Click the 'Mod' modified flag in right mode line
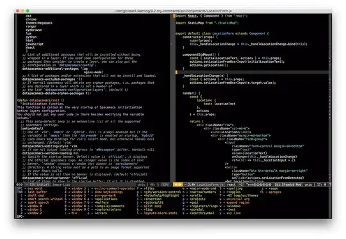 click(x=299, y=185)
